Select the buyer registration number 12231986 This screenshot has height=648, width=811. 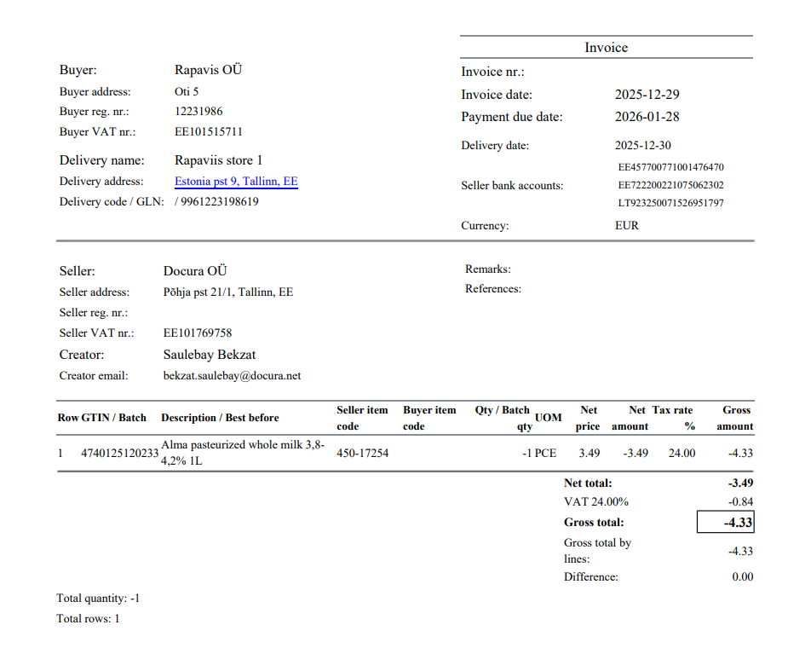click(x=198, y=112)
